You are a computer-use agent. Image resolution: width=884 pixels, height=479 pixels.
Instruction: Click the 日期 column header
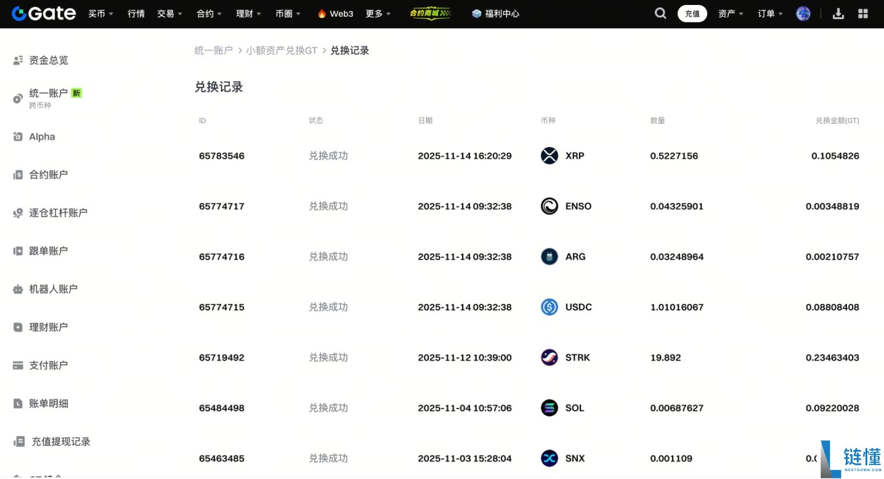[425, 120]
